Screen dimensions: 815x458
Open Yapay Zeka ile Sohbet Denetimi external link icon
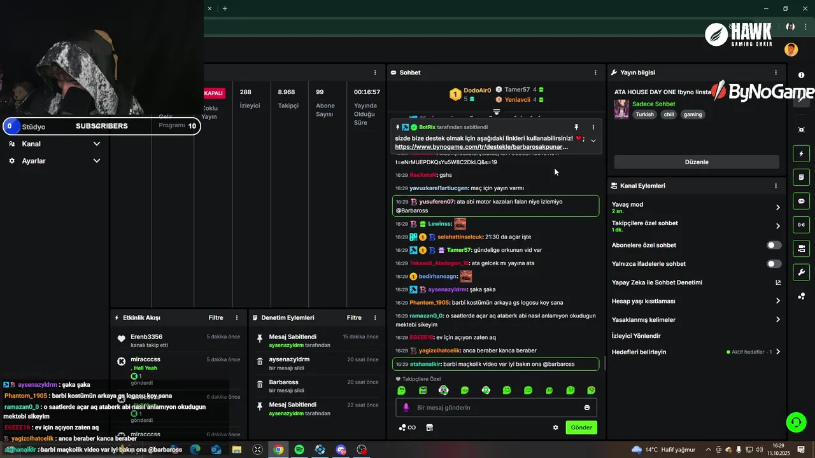[778, 282]
